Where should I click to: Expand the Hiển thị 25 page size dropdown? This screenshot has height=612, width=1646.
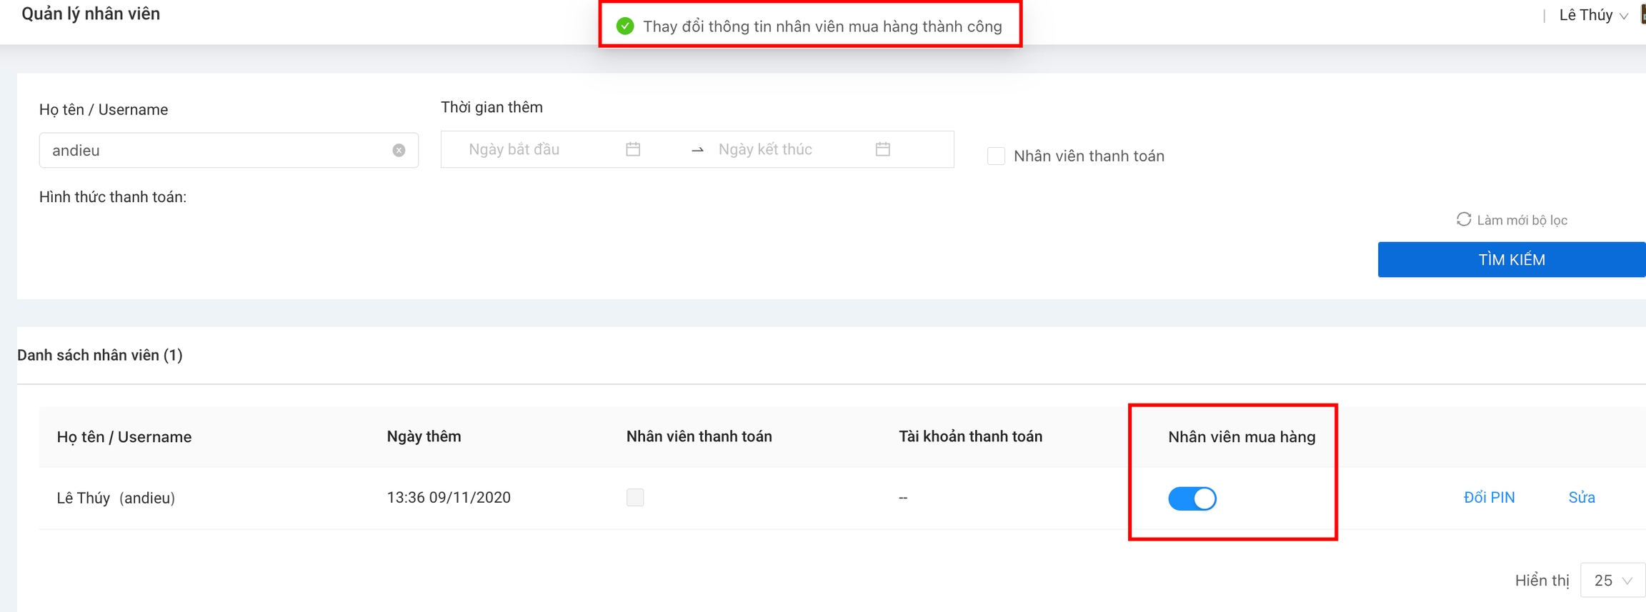click(1612, 581)
